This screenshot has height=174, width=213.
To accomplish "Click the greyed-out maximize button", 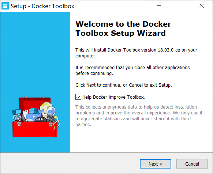I will (180, 6).
